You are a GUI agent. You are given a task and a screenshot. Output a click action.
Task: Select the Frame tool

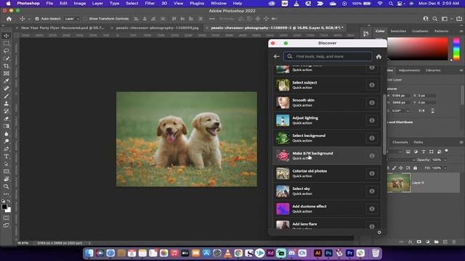pyautogui.click(x=7, y=73)
